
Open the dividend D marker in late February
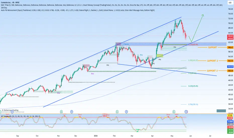126,112
